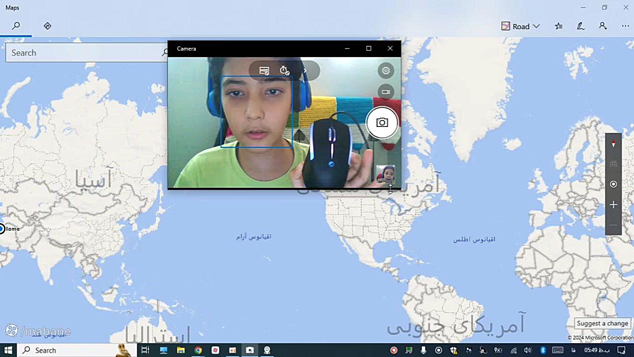
Task: Toggle HDR in the Camera app
Action: (264, 70)
